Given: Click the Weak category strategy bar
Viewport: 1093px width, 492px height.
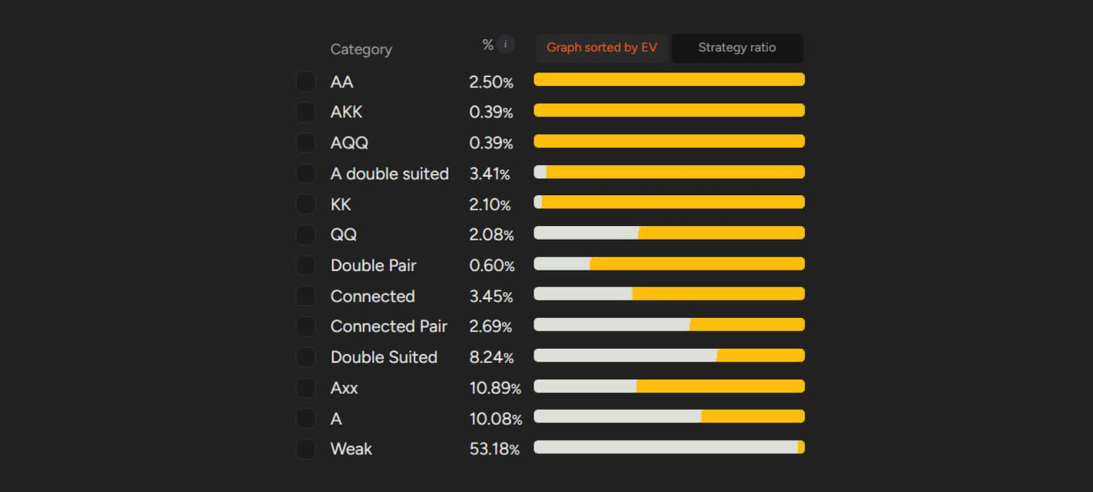Looking at the screenshot, I should point(669,447).
